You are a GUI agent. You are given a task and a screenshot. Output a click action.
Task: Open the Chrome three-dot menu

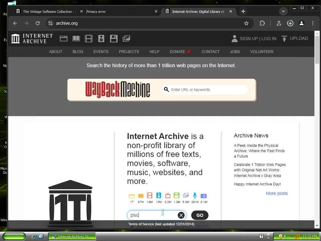[x=313, y=23]
